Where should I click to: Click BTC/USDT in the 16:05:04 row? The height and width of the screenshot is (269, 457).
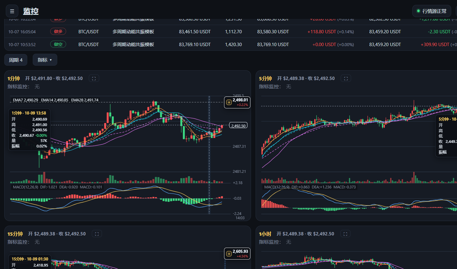[x=88, y=32]
